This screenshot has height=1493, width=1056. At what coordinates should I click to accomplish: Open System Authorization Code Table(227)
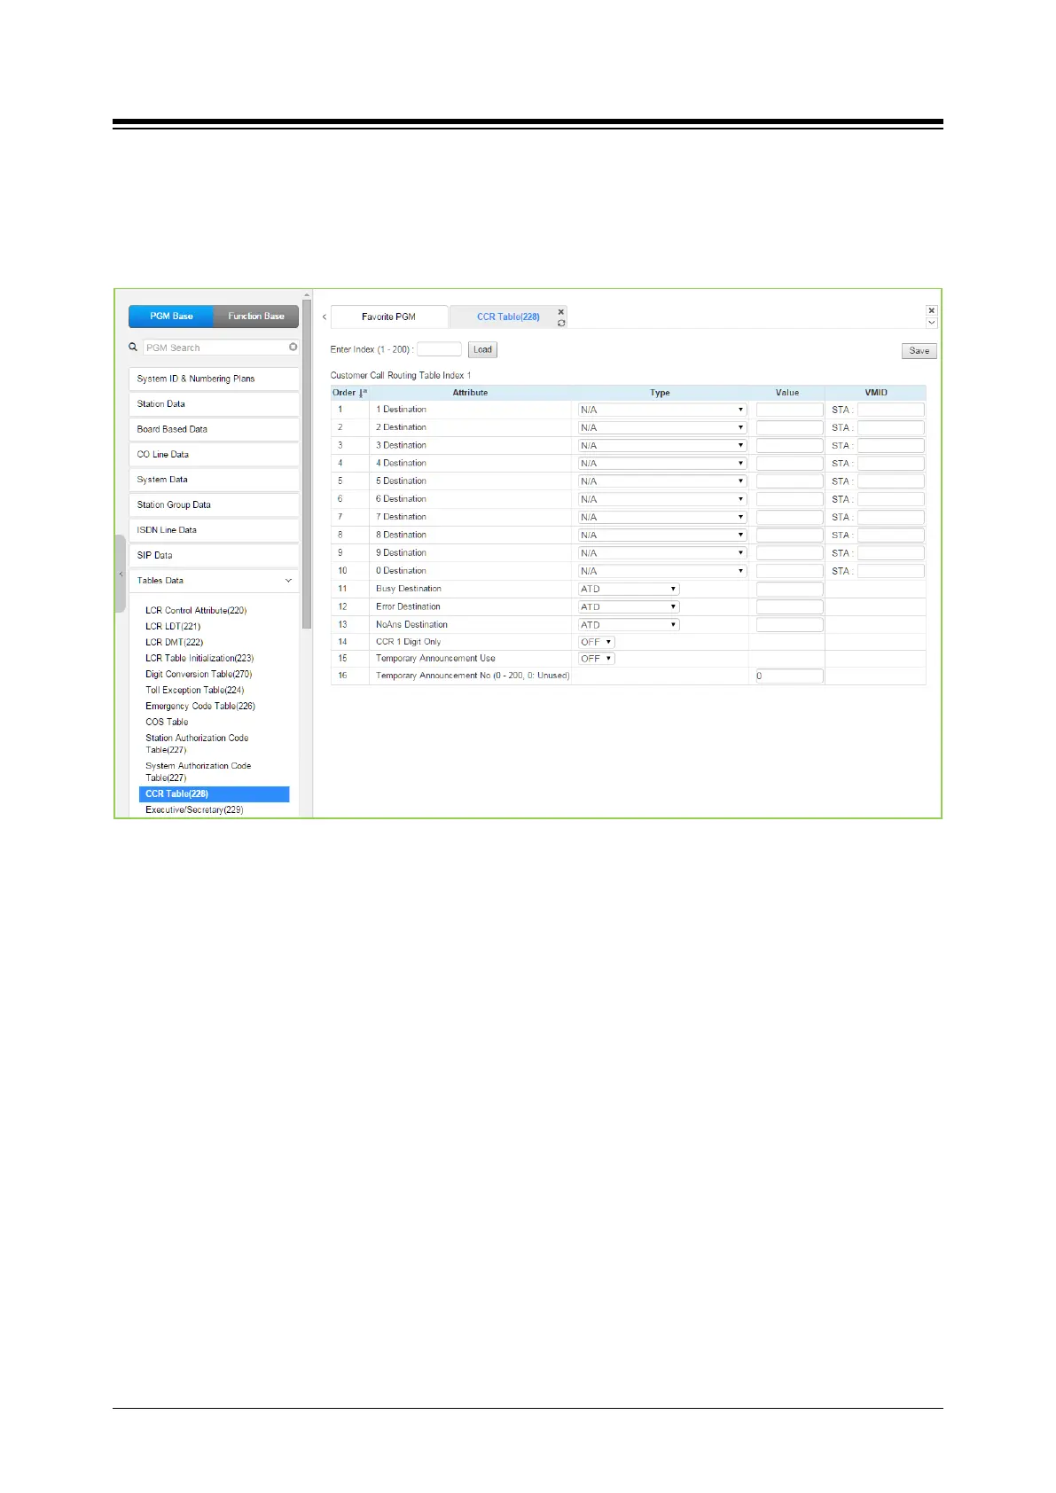(199, 772)
